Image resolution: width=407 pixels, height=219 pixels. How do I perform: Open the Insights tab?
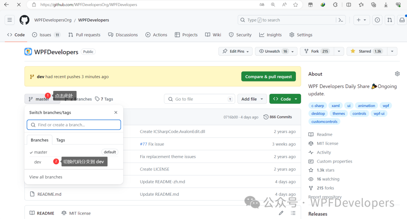point(270,35)
